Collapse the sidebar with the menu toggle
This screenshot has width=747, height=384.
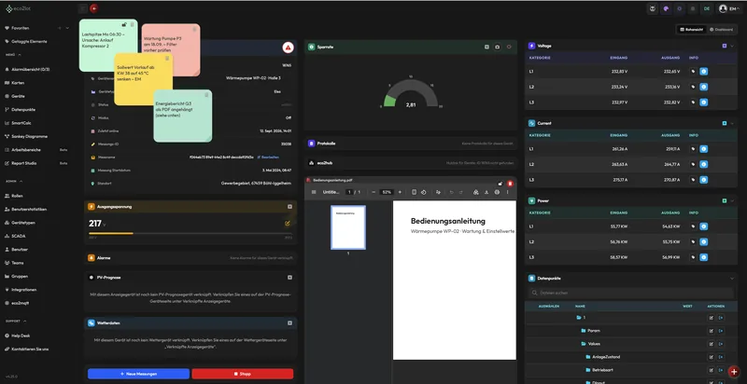pyautogui.click(x=83, y=8)
